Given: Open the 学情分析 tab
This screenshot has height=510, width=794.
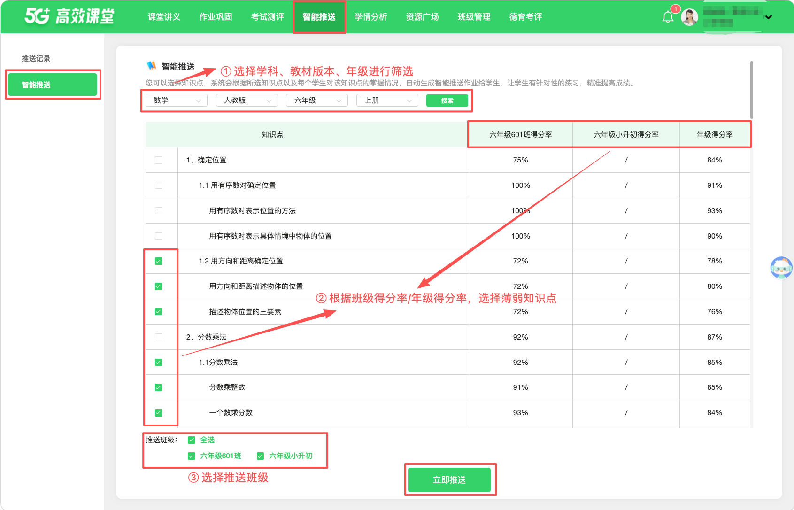Looking at the screenshot, I should [x=370, y=17].
